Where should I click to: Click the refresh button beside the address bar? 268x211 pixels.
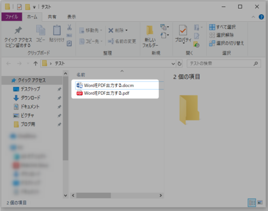click(x=179, y=64)
